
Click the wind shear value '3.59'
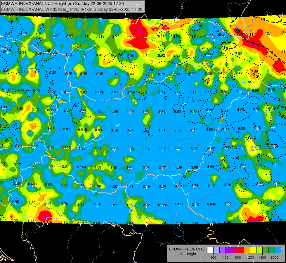coord(115,130)
